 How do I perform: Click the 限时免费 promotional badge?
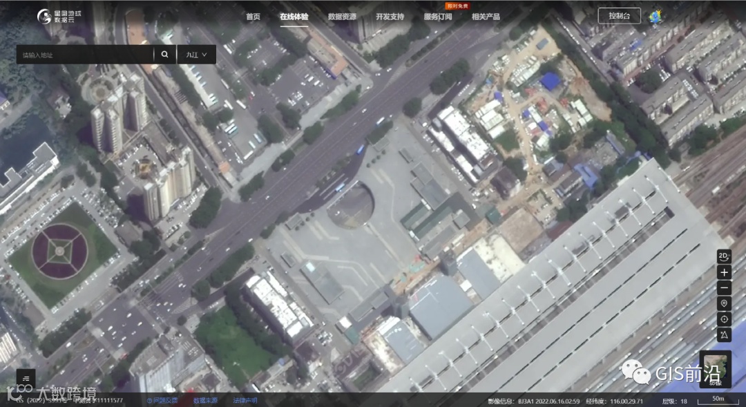457,6
